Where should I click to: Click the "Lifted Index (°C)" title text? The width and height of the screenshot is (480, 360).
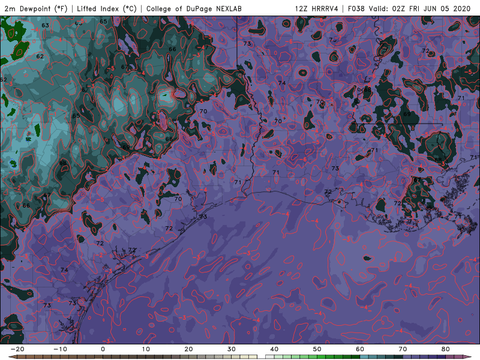click(x=107, y=9)
